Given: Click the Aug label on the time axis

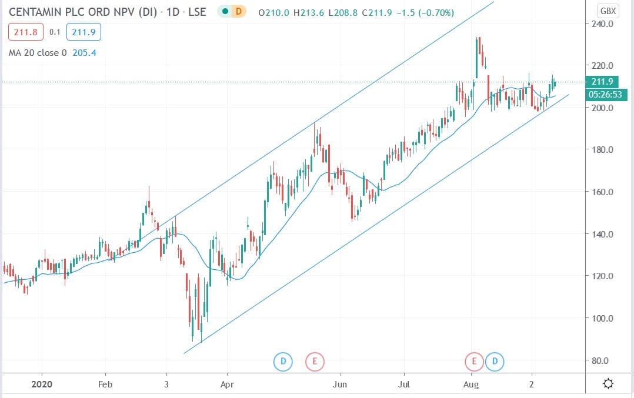Looking at the screenshot, I should (x=471, y=384).
